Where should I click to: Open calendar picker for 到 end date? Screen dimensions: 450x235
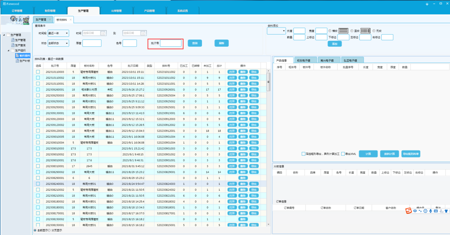point(143,33)
